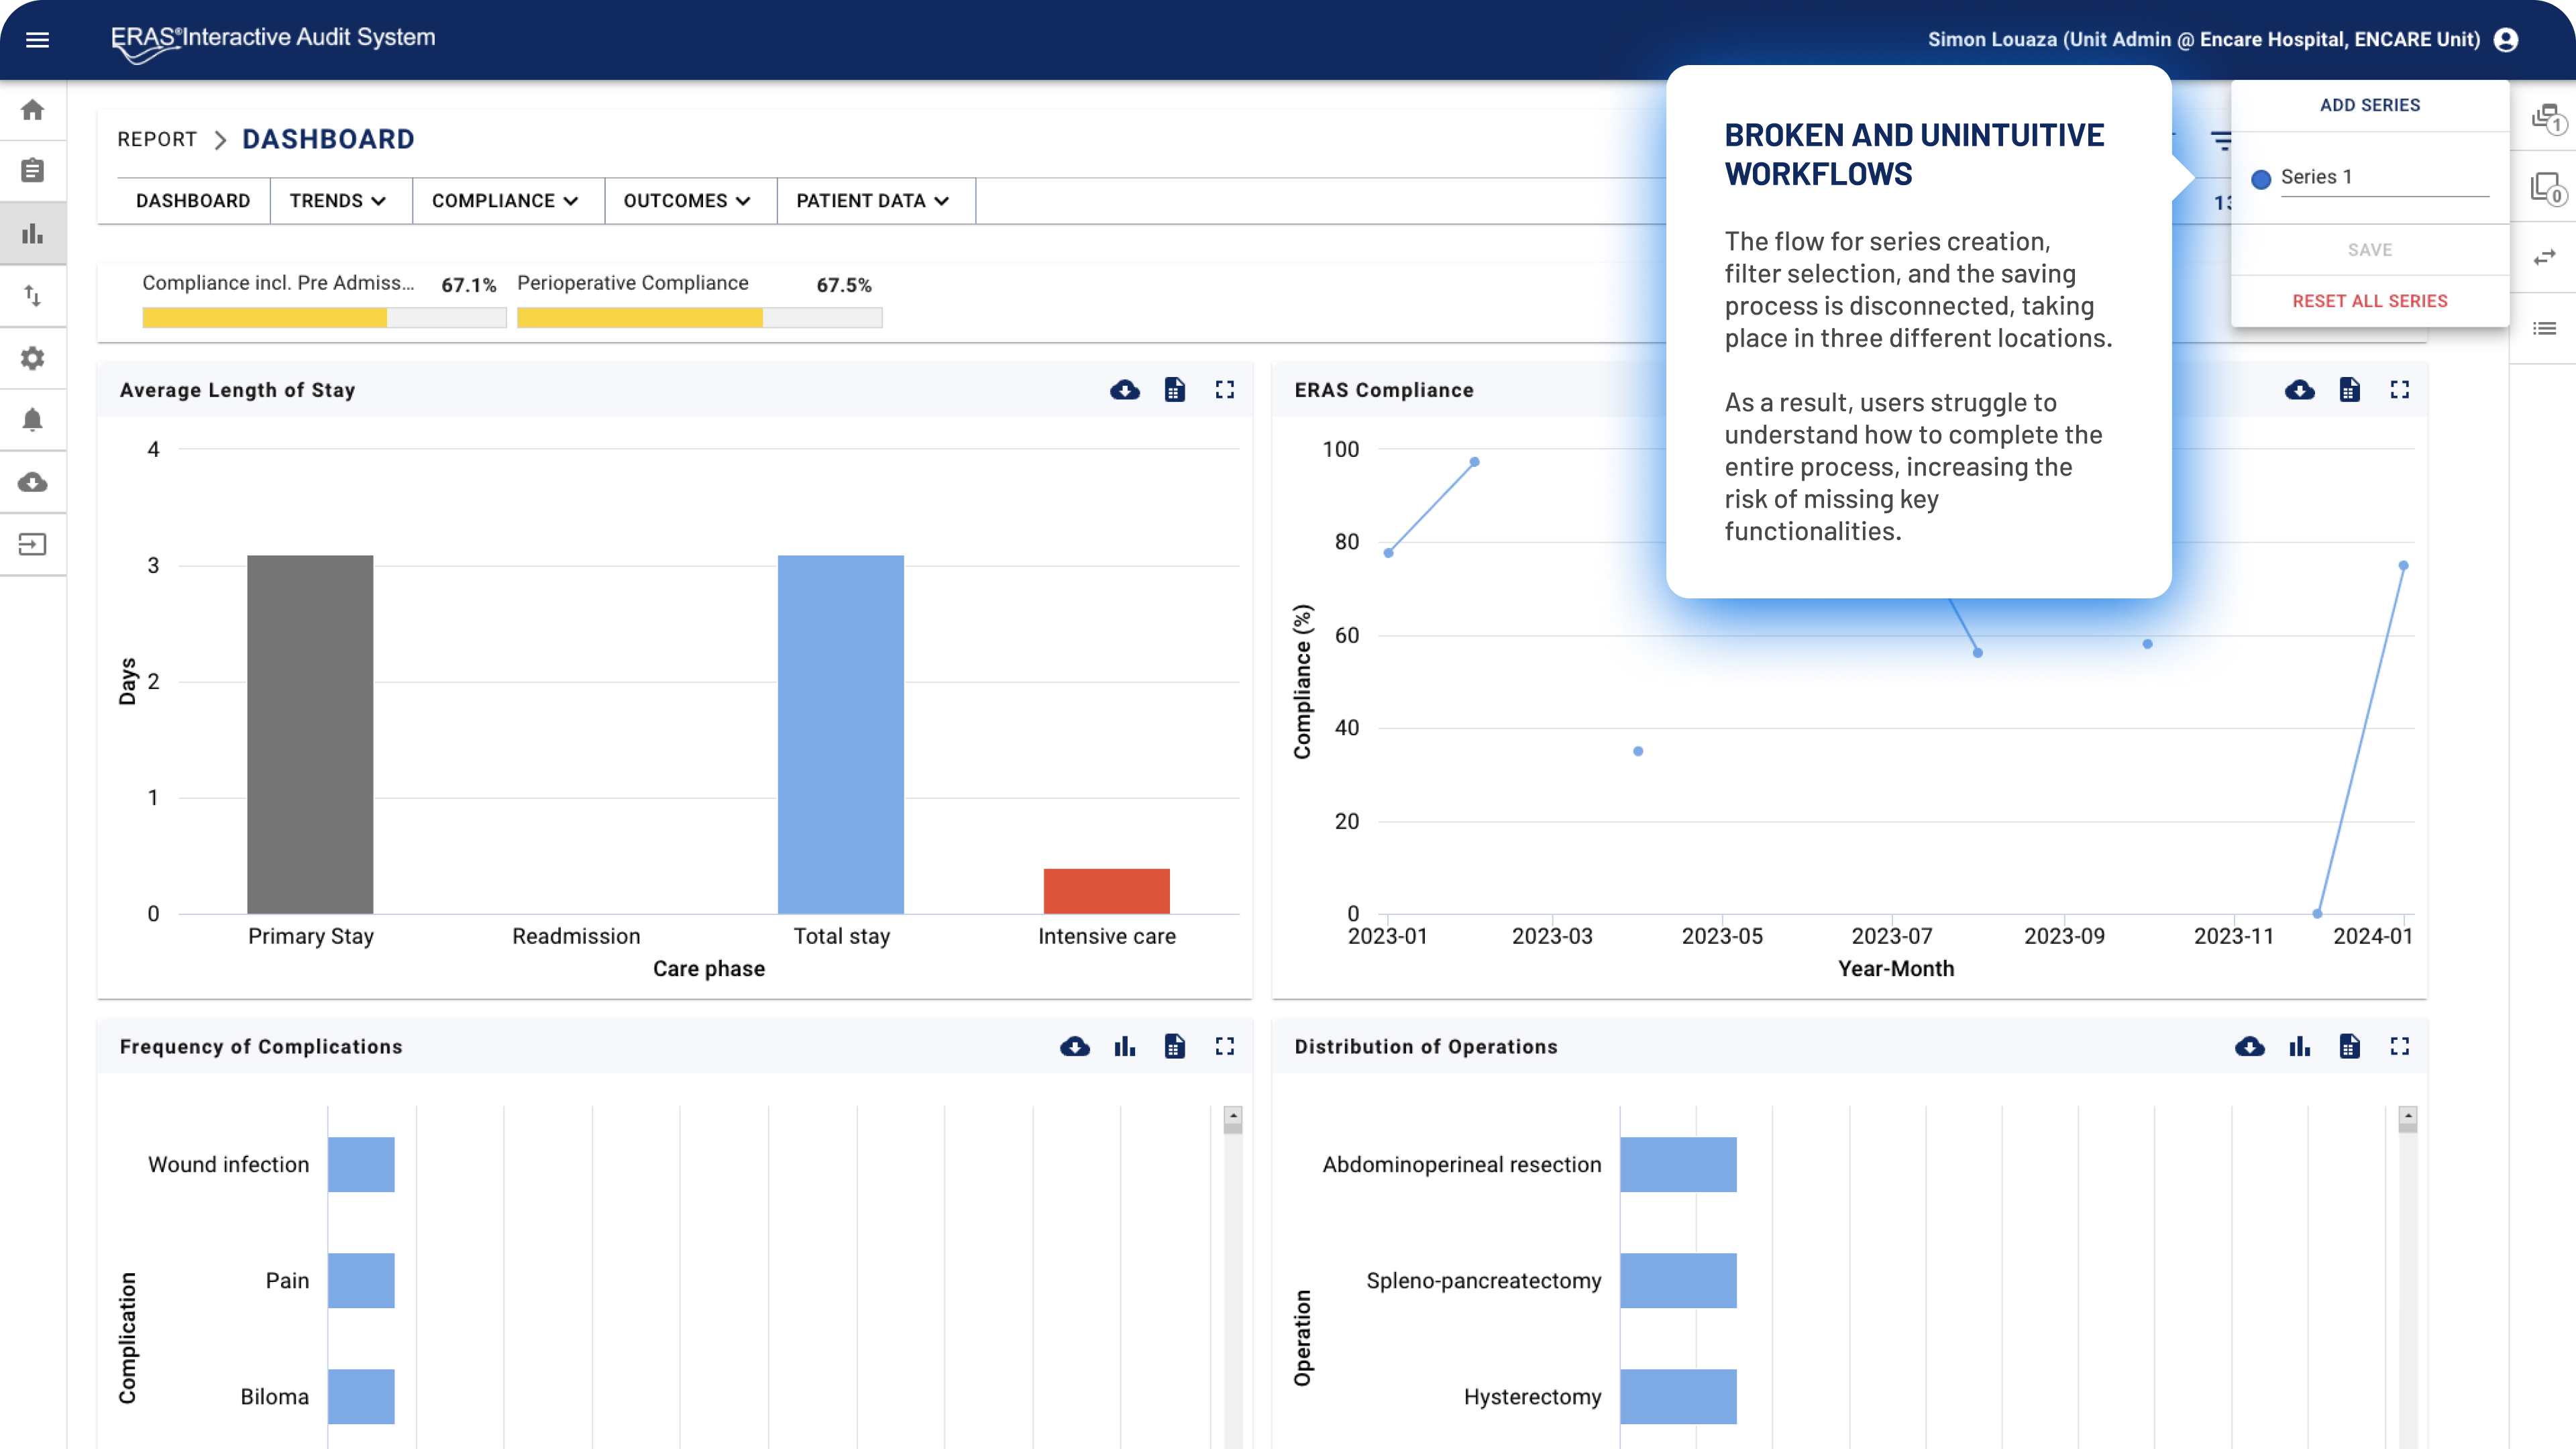Screen dimensions: 2576x1449
Task: Click the Series 1 name field
Action: [x=2384, y=177]
